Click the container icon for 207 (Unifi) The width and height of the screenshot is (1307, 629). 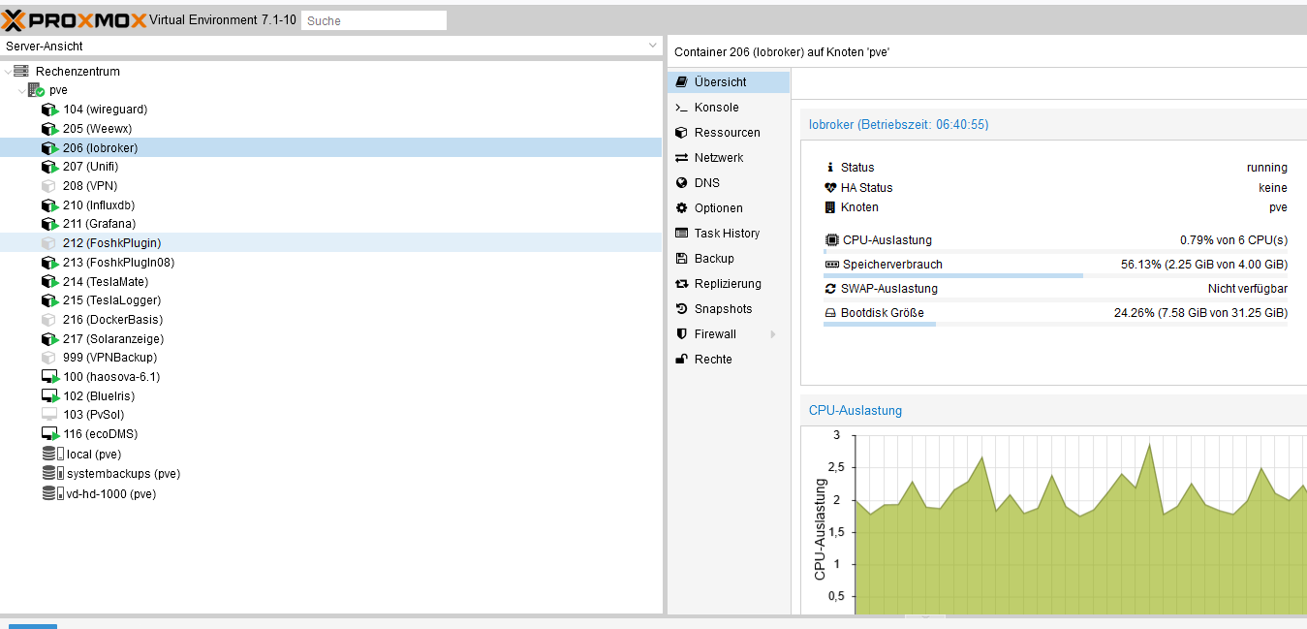(x=50, y=167)
